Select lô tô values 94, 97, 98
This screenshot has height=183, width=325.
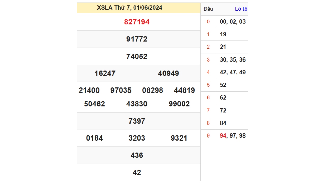tap(233, 136)
